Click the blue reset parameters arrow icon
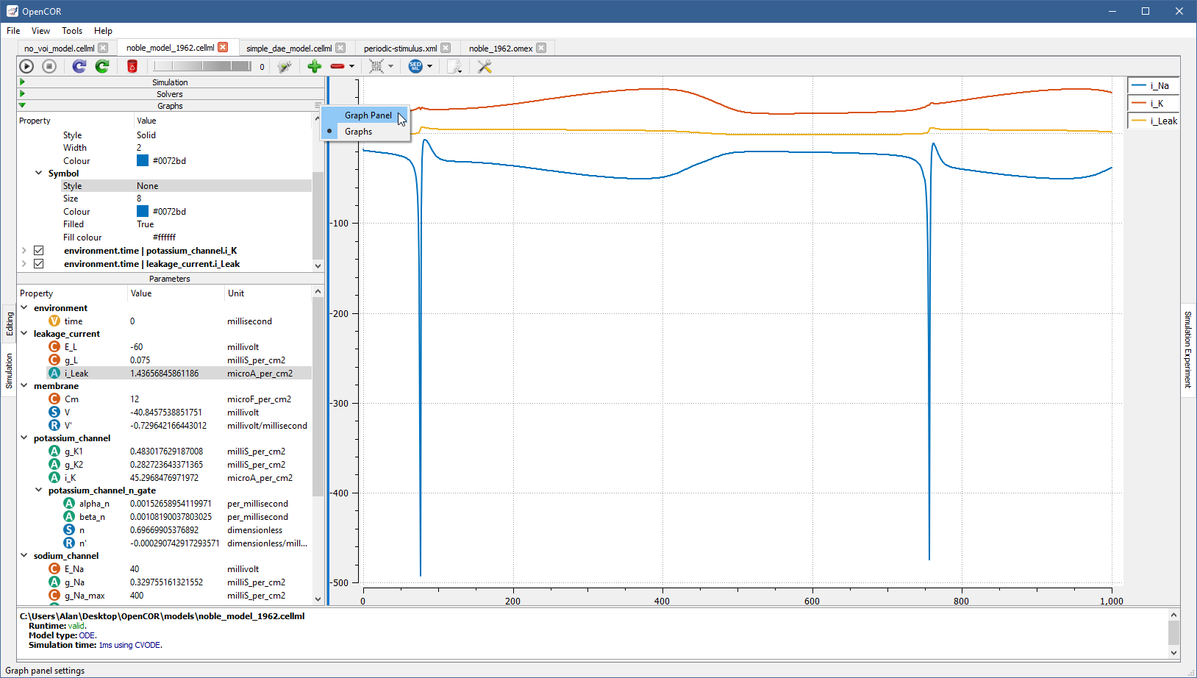Screen dimensions: 1197x678 (79, 66)
